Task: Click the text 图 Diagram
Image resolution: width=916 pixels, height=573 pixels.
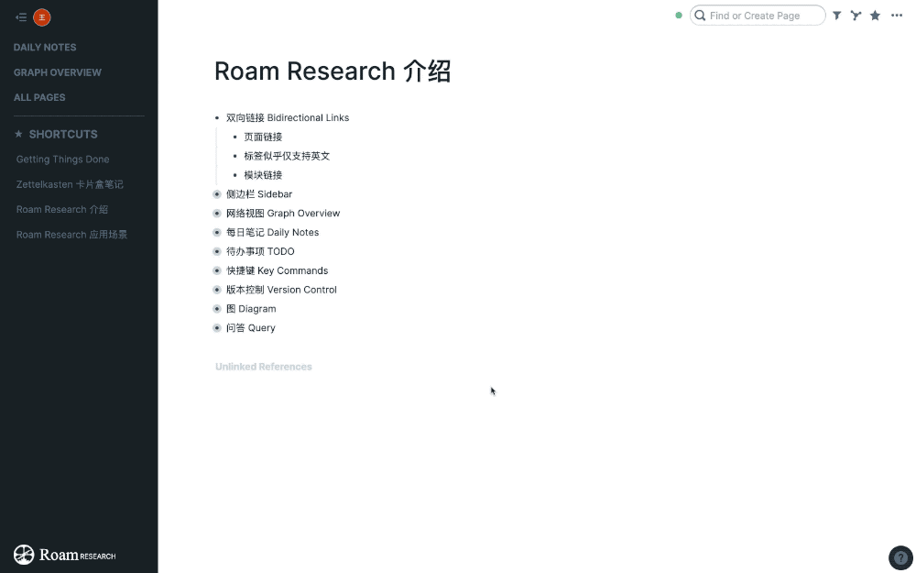Action: click(x=251, y=309)
